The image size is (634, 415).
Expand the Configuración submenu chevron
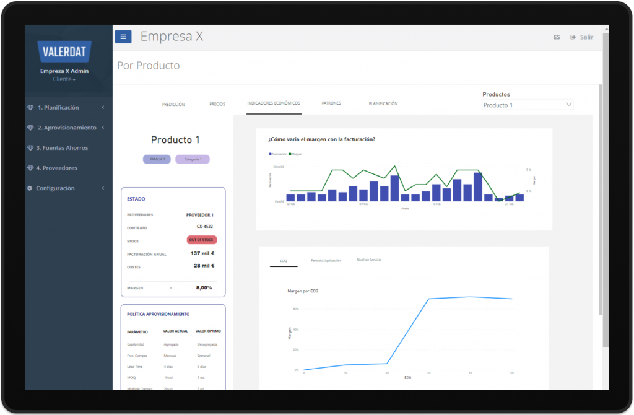pos(103,188)
